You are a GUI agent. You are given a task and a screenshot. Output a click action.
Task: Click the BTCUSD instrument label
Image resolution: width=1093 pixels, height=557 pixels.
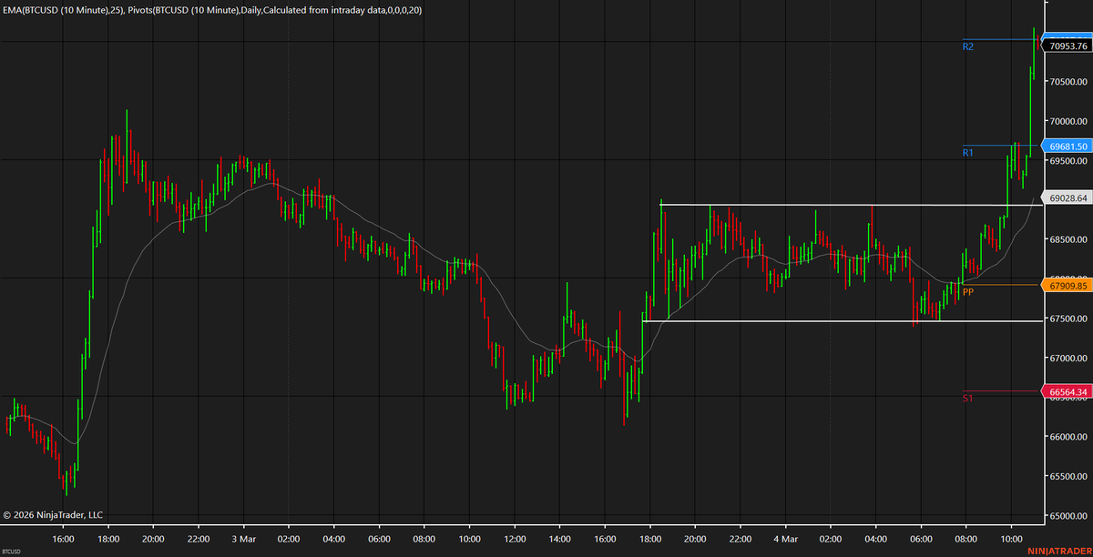[x=13, y=552]
